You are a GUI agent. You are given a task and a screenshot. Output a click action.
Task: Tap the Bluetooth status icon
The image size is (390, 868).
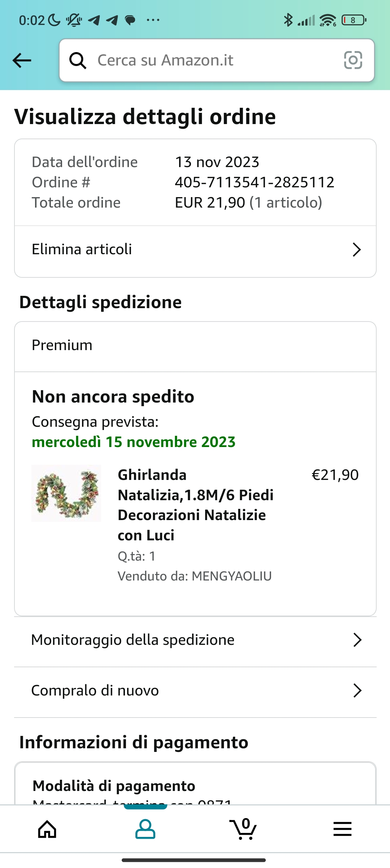pyautogui.click(x=288, y=20)
